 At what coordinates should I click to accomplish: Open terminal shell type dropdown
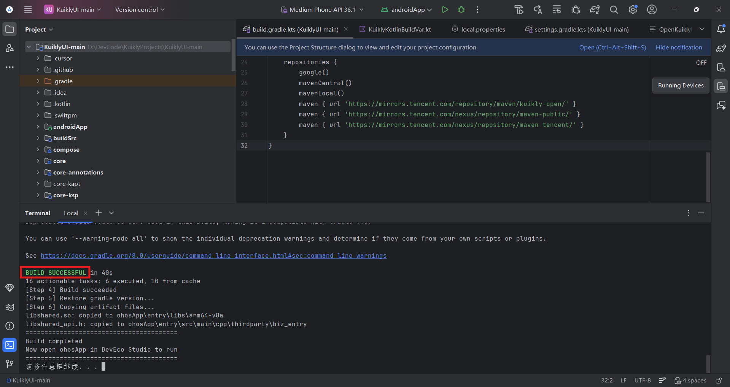click(x=111, y=213)
